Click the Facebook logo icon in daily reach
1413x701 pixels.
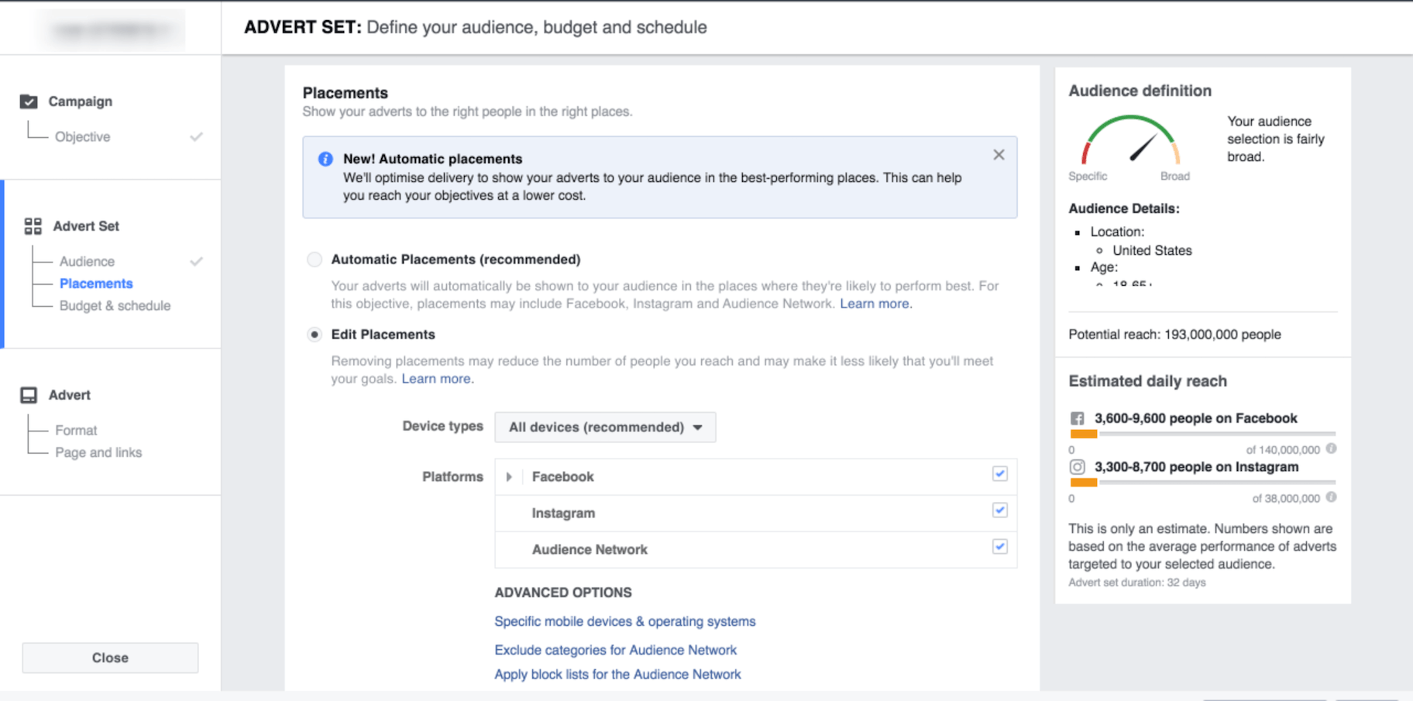coord(1077,418)
